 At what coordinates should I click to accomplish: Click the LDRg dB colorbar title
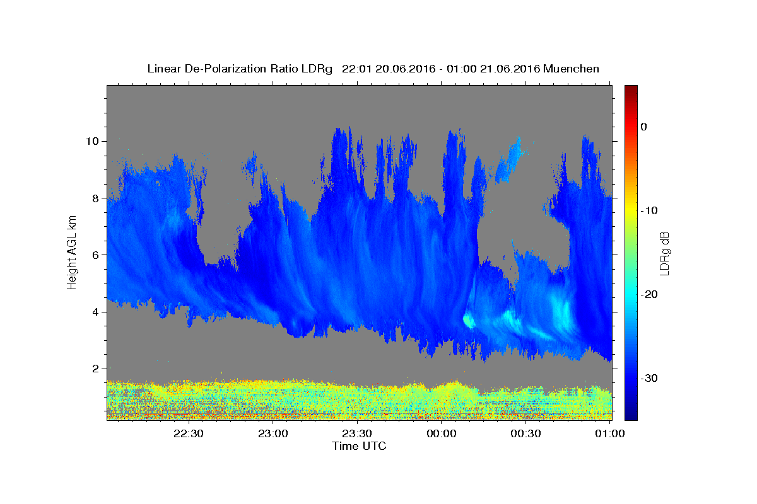[x=664, y=253]
